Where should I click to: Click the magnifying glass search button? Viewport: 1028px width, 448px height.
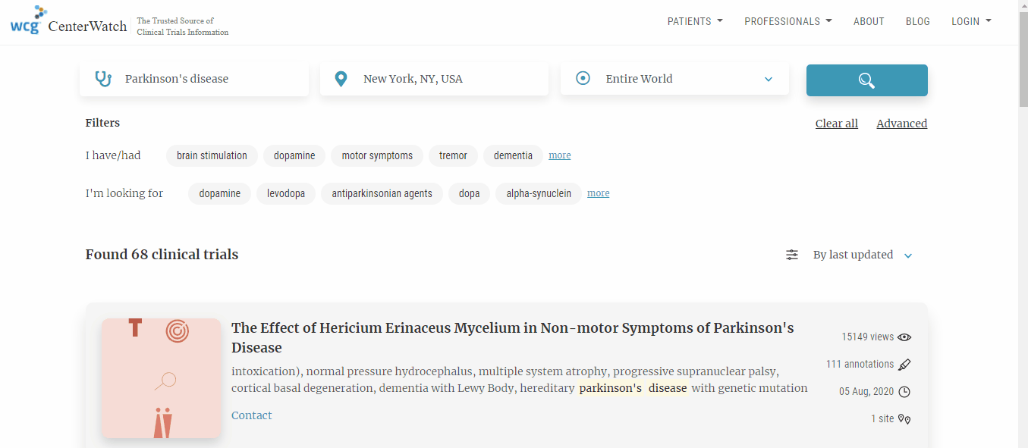coord(866,80)
